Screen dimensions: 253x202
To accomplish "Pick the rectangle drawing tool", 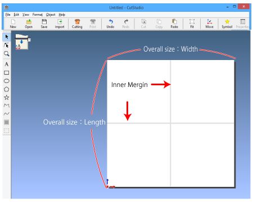I will [x=7, y=72].
